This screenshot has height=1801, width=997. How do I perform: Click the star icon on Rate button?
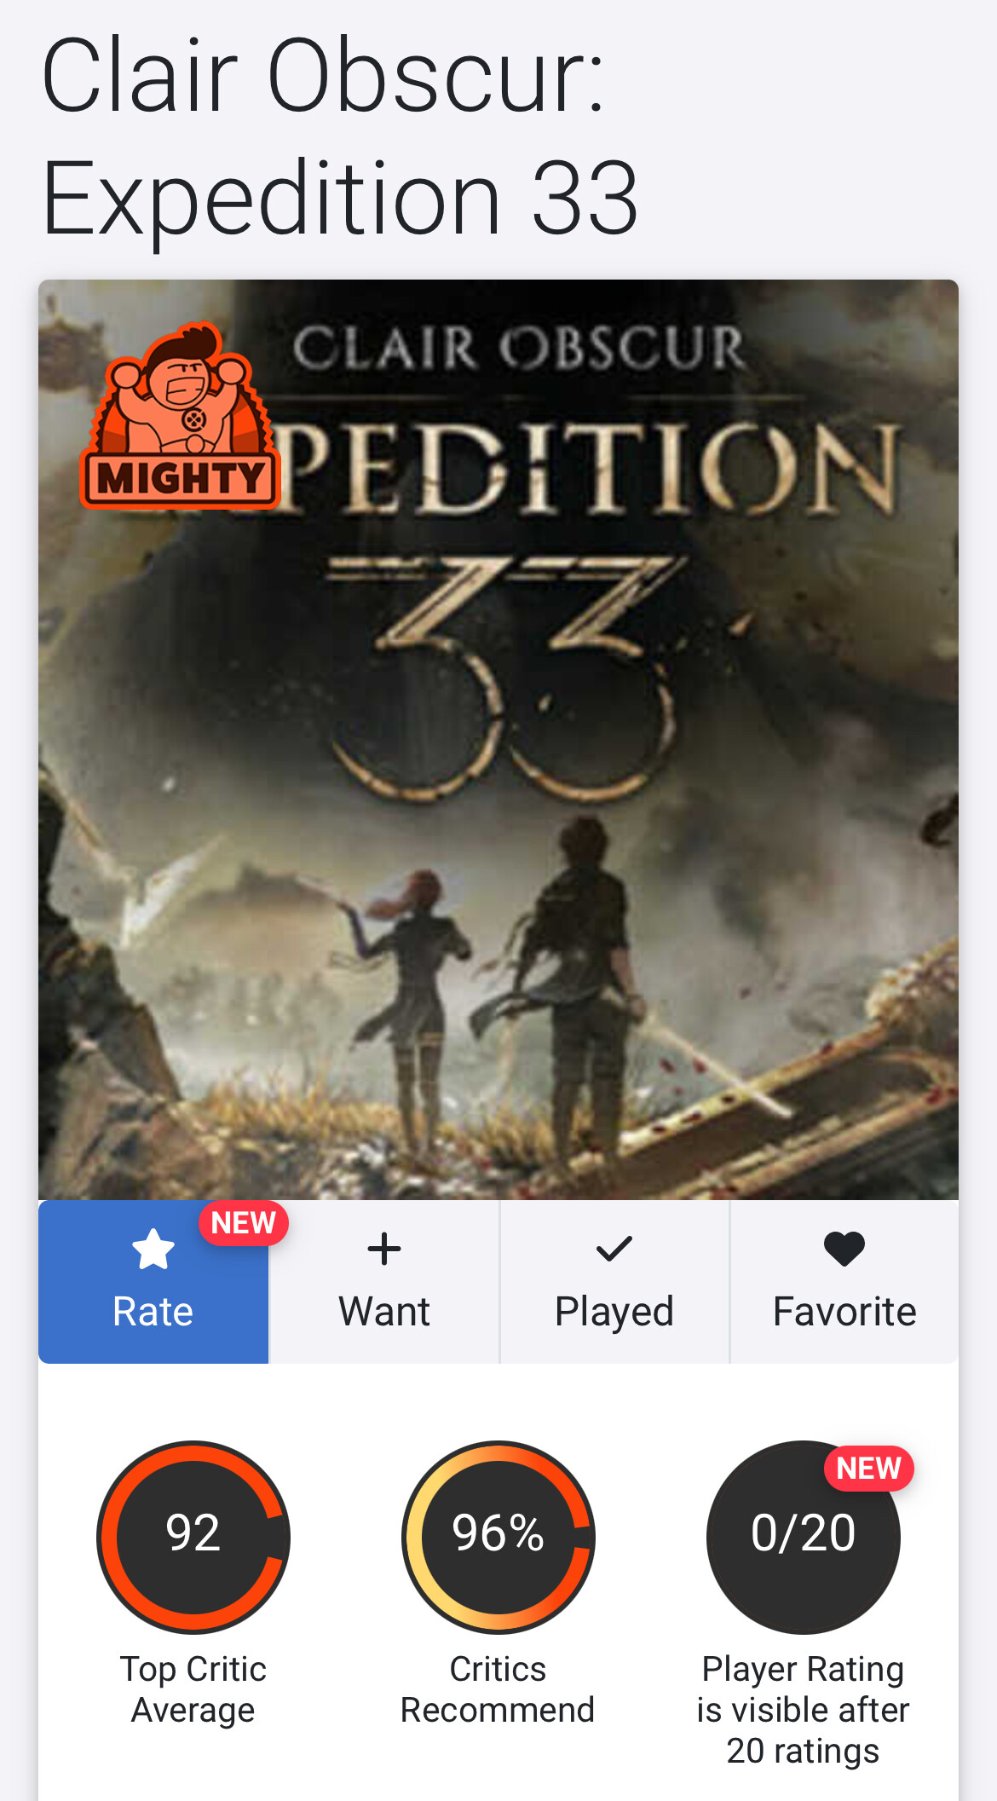(153, 1250)
